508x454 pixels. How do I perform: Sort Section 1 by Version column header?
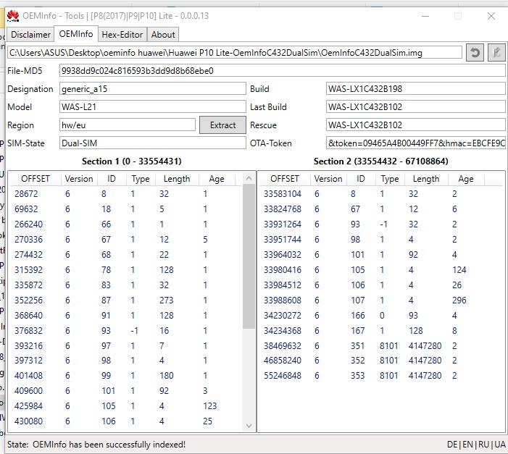pos(79,179)
